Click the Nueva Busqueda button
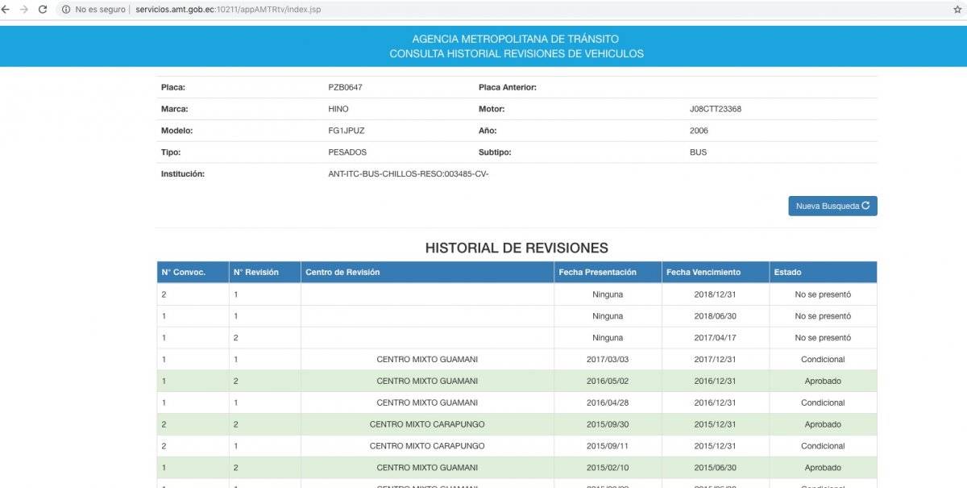The width and height of the screenshot is (967, 488). coord(832,206)
